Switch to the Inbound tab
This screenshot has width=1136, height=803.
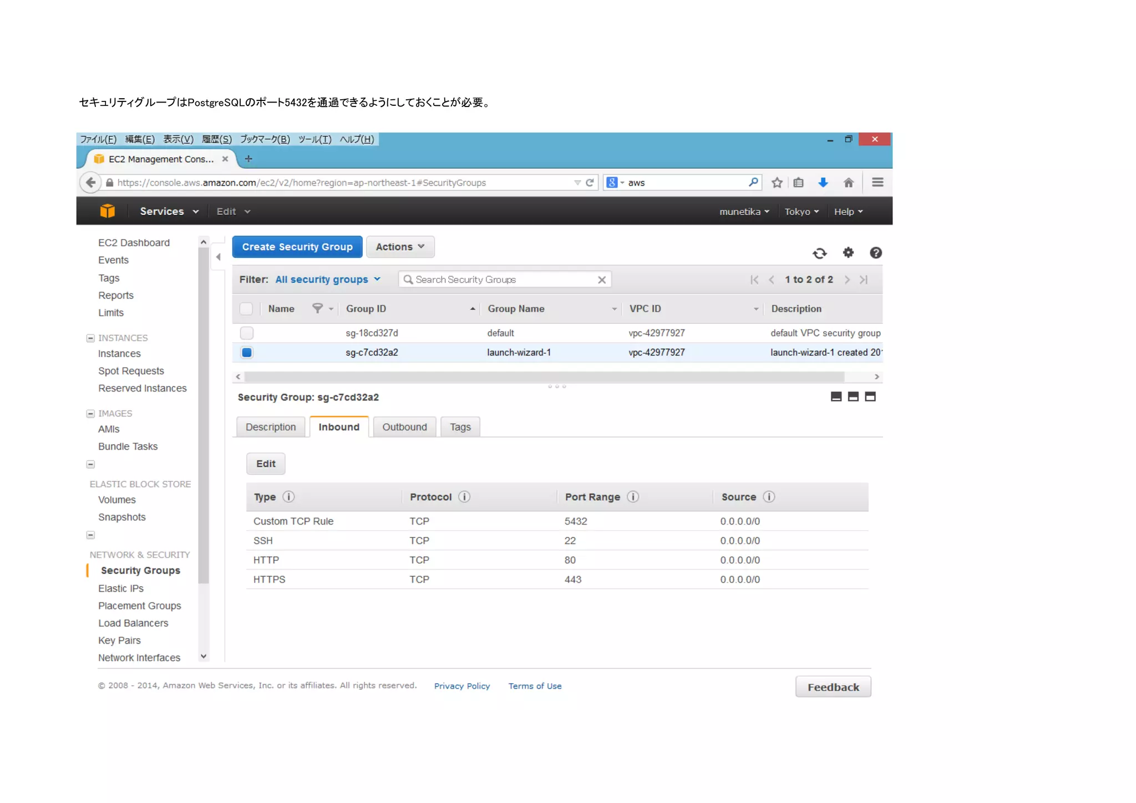pos(339,427)
